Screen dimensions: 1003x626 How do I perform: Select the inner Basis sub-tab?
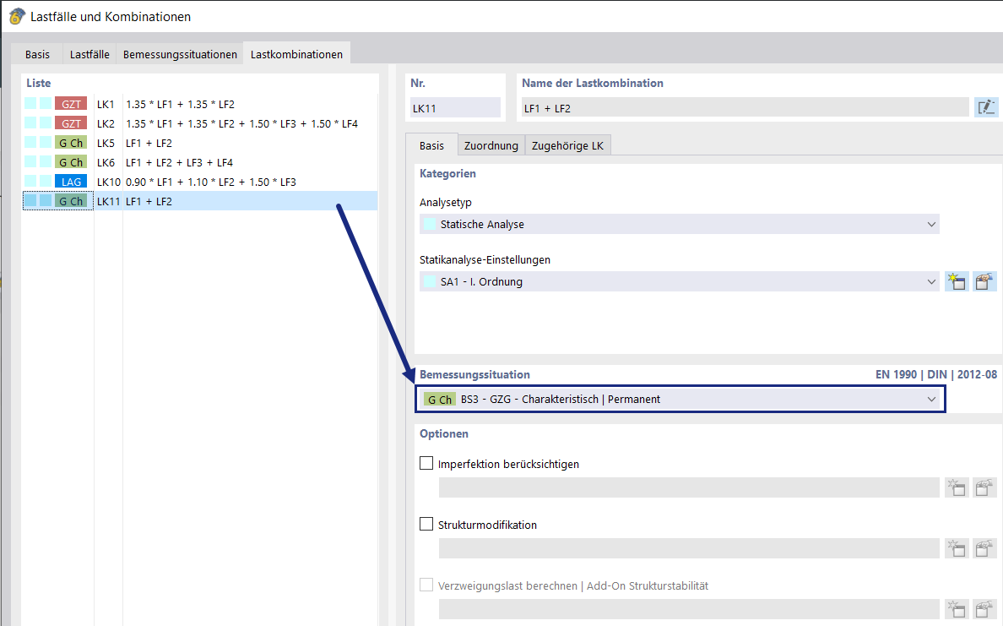431,145
